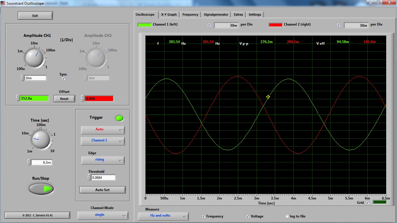
Task: Open the Edge rising dropdown
Action: pos(103,160)
